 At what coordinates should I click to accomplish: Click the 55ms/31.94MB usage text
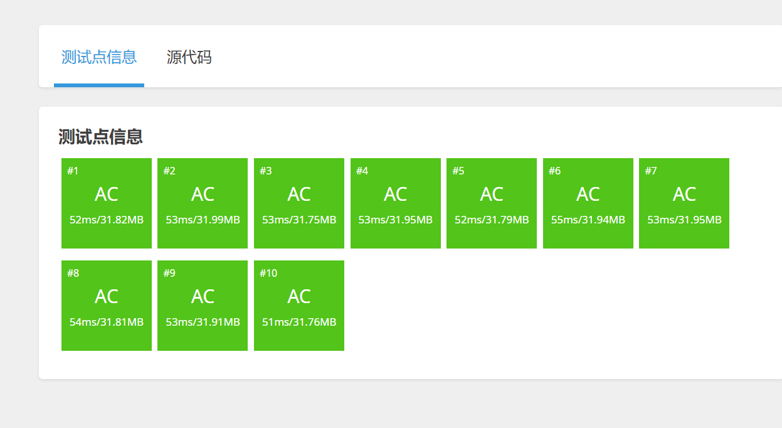[x=588, y=220]
